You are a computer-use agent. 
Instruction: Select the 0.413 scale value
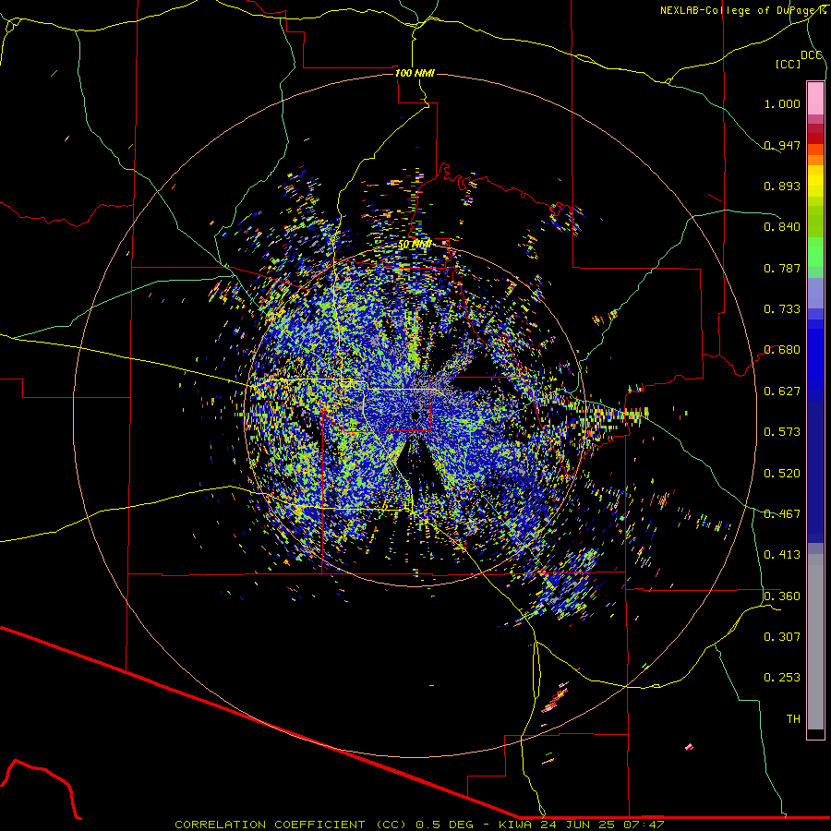pyautogui.click(x=782, y=555)
